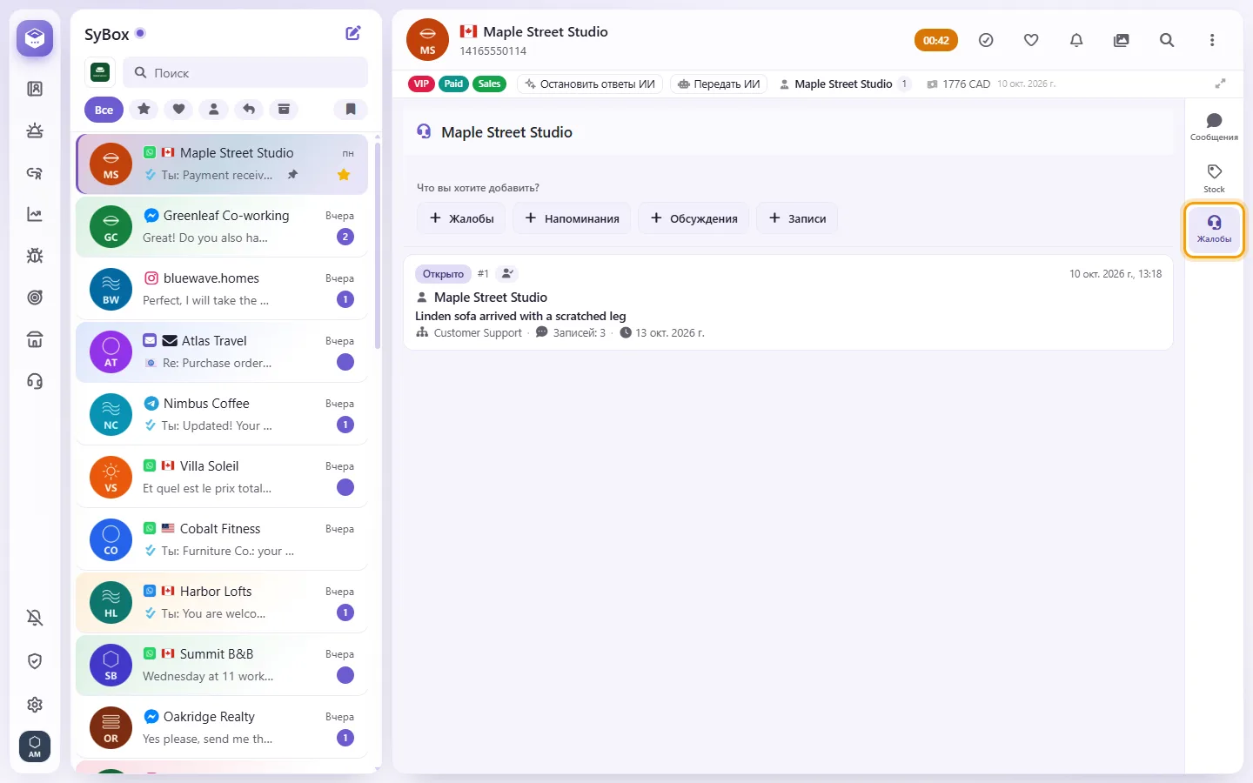
Task: Click the VIP tag
Action: [422, 84]
